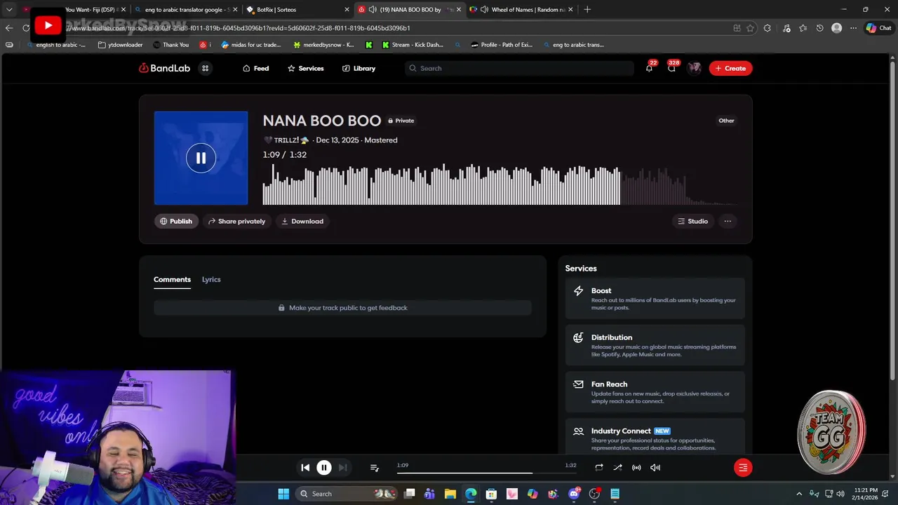Open the Windows Start menu
Image resolution: width=898 pixels, height=505 pixels.
(283, 494)
